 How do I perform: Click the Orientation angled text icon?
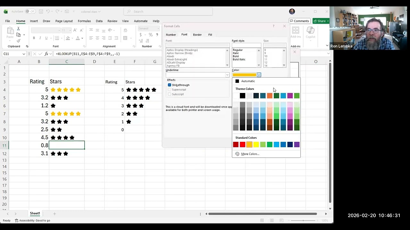(110, 30)
